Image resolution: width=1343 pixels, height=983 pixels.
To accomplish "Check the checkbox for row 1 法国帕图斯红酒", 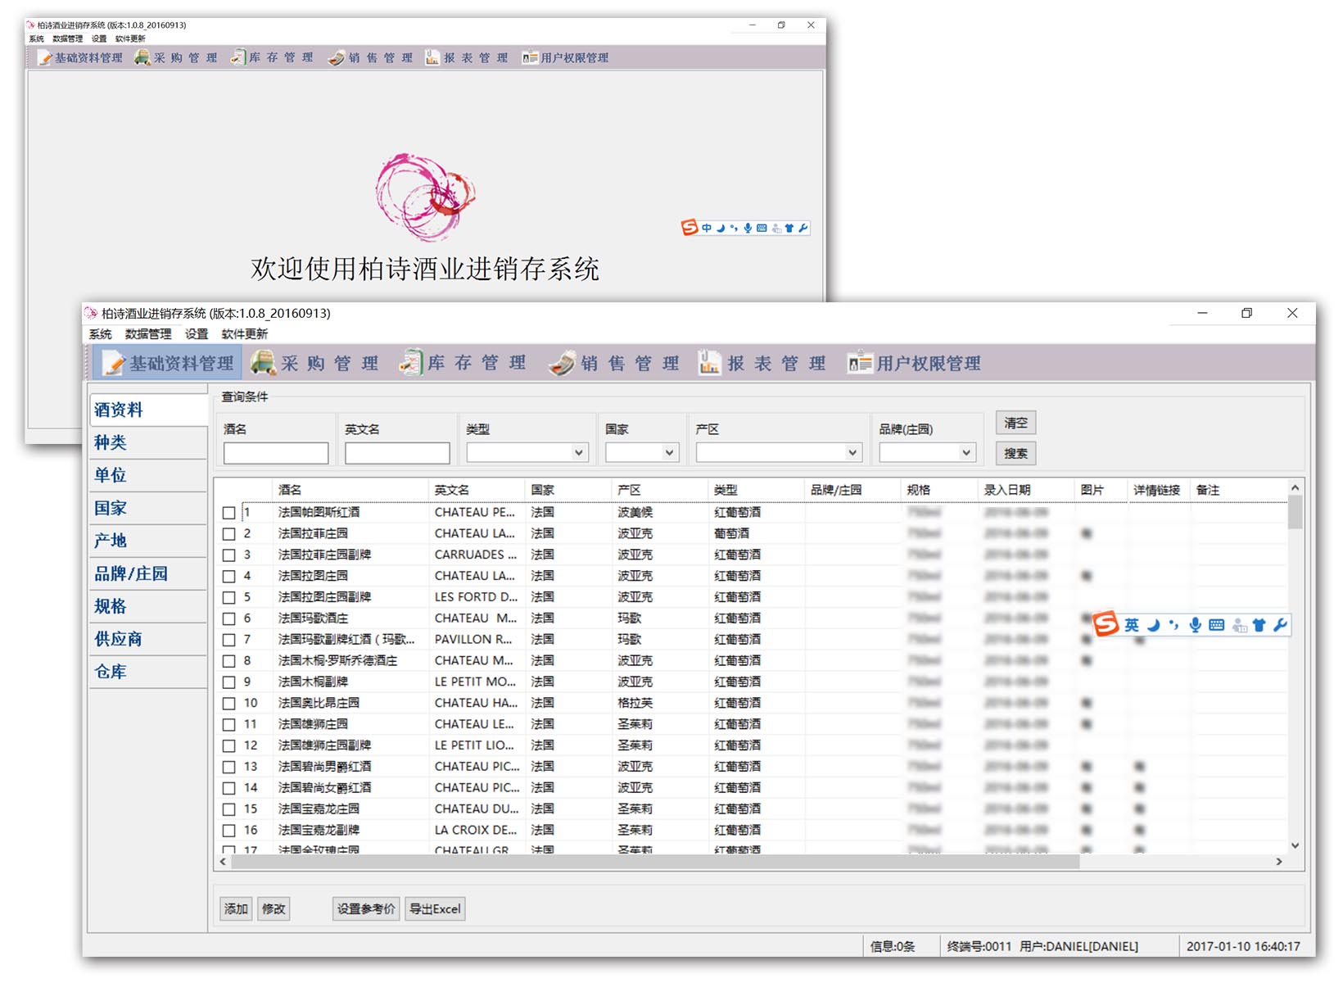I will point(229,513).
